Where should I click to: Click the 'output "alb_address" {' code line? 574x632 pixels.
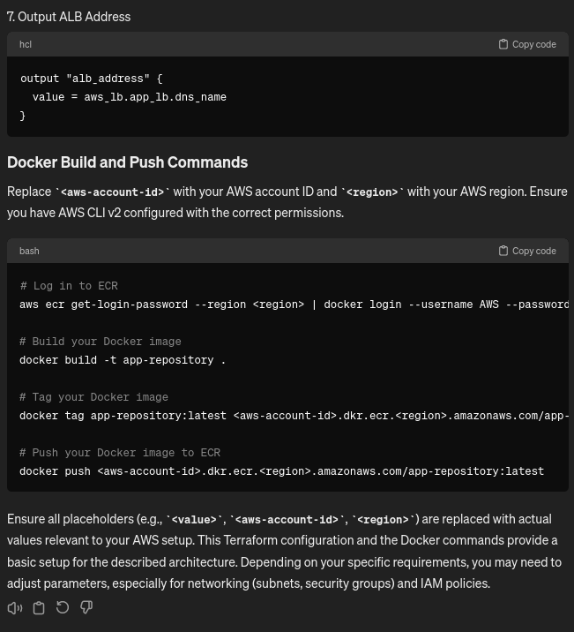pyautogui.click(x=92, y=79)
